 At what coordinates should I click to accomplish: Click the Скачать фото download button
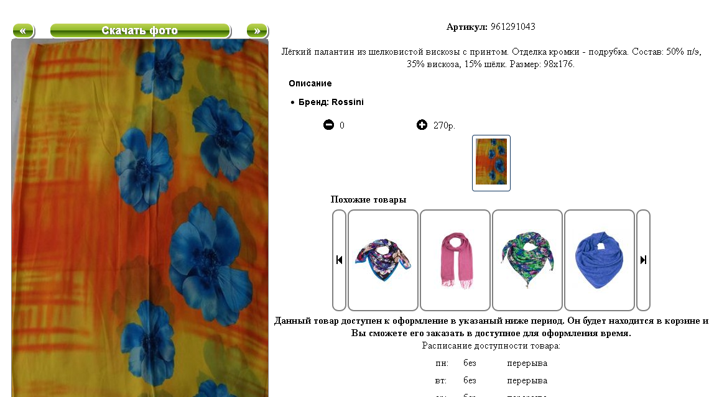[x=140, y=30]
